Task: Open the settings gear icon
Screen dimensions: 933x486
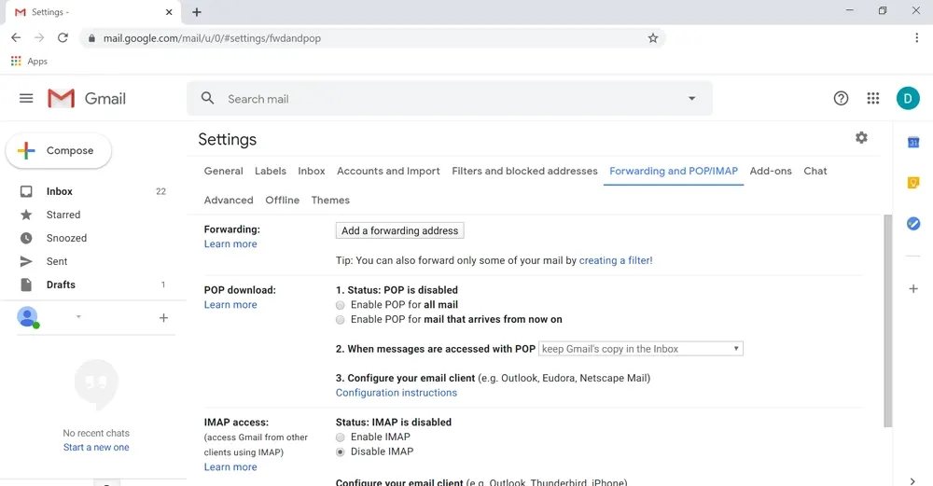Action: [x=861, y=138]
